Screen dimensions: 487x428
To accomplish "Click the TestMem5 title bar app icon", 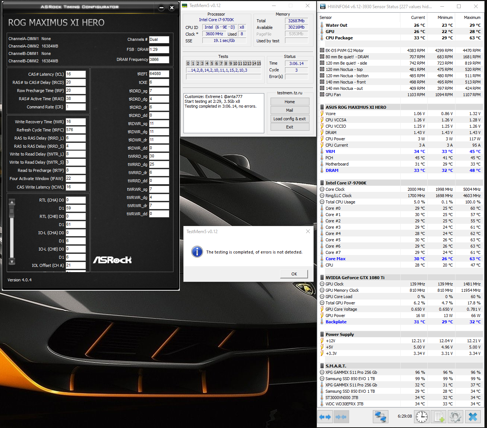I will coord(185,6).
